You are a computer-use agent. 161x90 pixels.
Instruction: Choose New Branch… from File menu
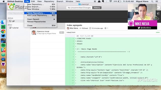pyautogui.click(x=40, y=7)
